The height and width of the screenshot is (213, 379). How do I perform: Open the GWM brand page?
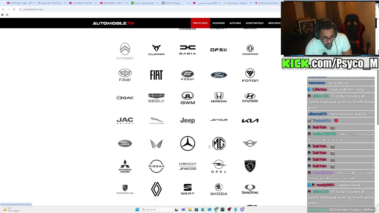[x=187, y=98]
